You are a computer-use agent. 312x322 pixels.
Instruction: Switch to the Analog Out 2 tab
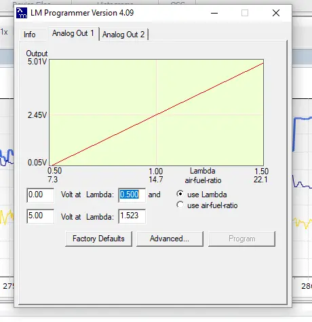pyautogui.click(x=123, y=35)
